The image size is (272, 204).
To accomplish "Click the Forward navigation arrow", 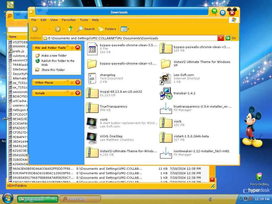I will [x=57, y=29].
